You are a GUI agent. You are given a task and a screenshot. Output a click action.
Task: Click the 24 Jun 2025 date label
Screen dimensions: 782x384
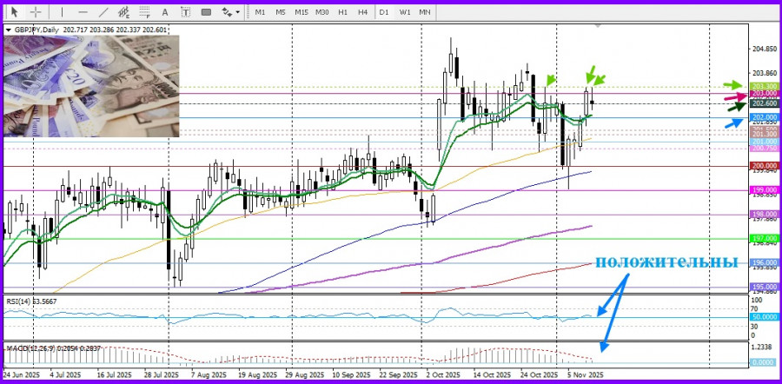click(x=21, y=374)
